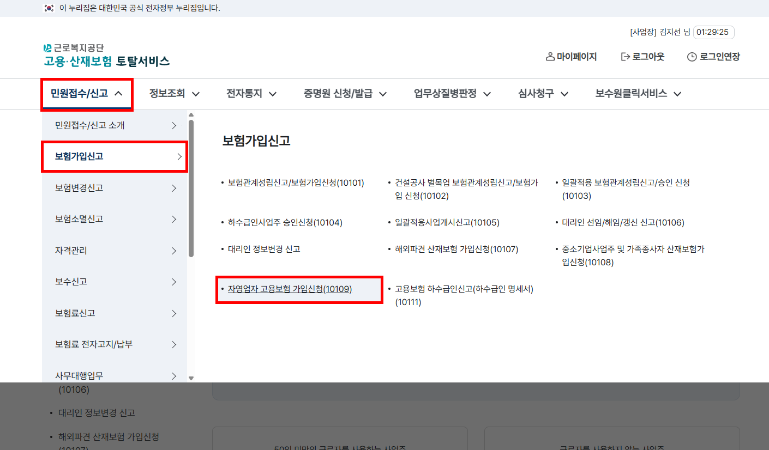Select 보험가입신고 in side menu
769x450 pixels.
coord(115,157)
